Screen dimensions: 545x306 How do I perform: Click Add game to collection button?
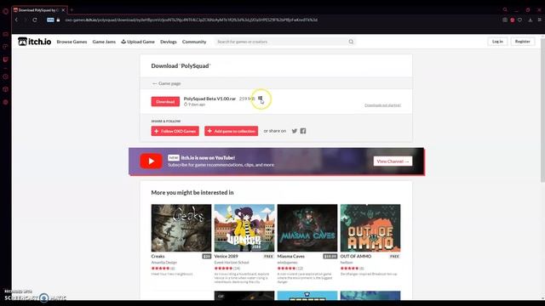coord(231,131)
